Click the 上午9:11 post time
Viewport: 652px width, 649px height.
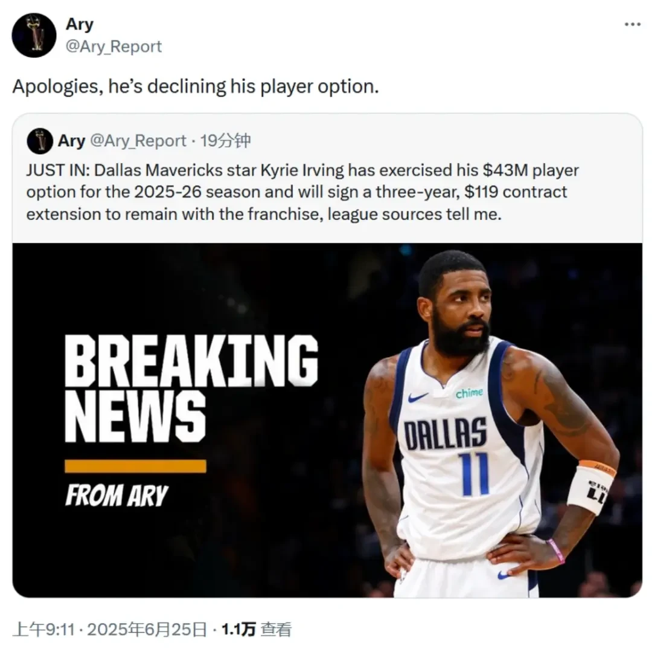(43, 630)
